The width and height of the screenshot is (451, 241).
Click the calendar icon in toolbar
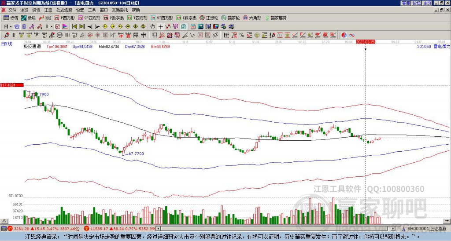(193, 27)
